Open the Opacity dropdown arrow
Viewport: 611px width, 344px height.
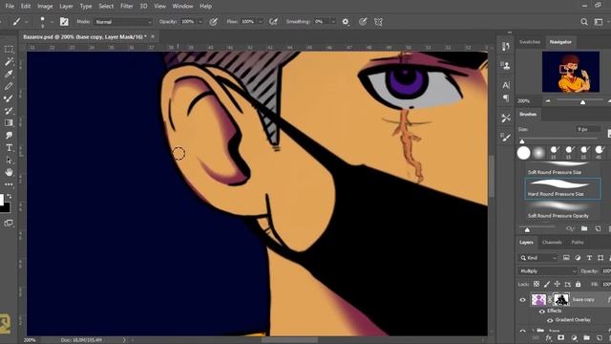[200, 22]
